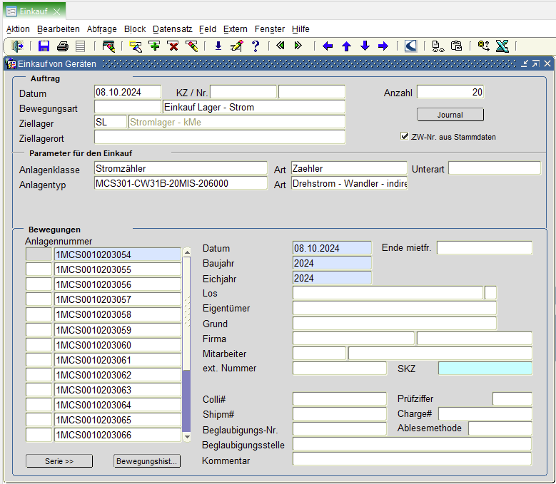Image resolution: width=556 pixels, height=484 pixels.
Task: Click the Serie >> button
Action: 59,461
